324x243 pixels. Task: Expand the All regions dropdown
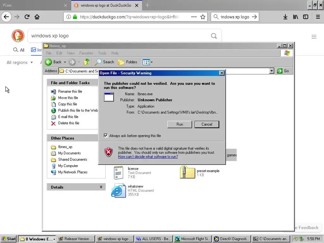[20, 62]
